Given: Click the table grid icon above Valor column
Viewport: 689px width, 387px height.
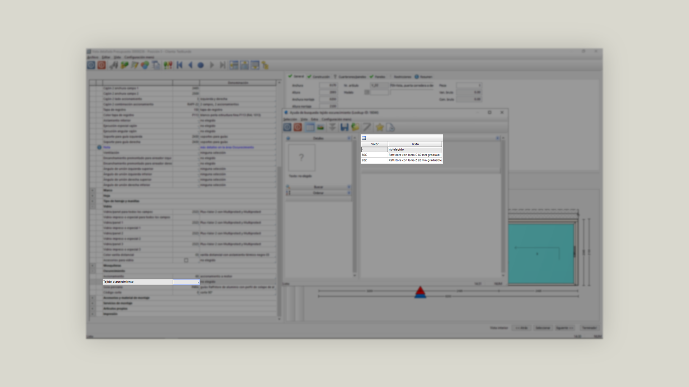Looking at the screenshot, I should pyautogui.click(x=364, y=138).
